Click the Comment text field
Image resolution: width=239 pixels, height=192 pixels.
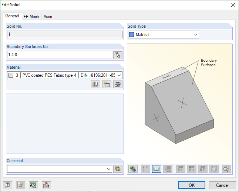pyautogui.click(x=60, y=169)
